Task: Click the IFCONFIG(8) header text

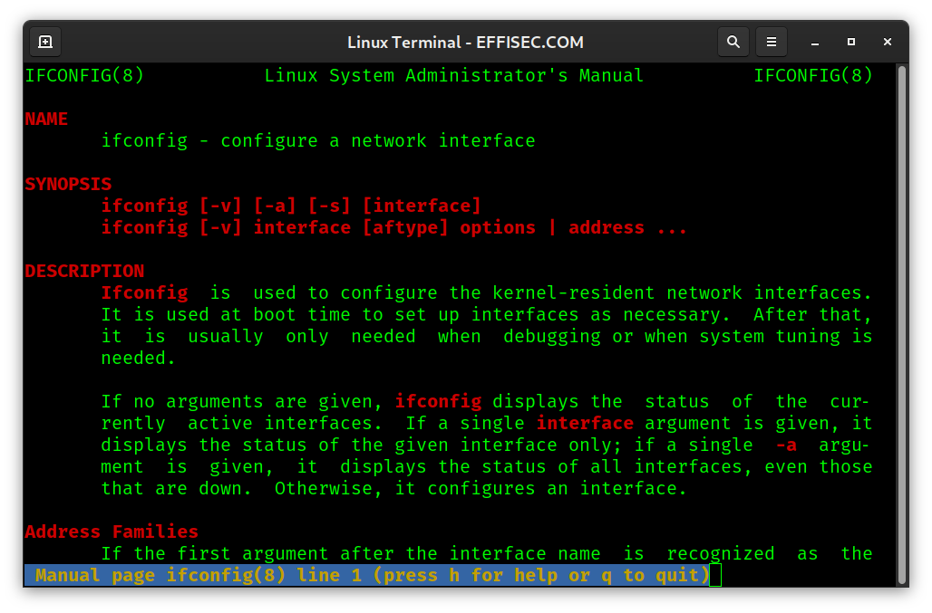Action: click(83, 75)
